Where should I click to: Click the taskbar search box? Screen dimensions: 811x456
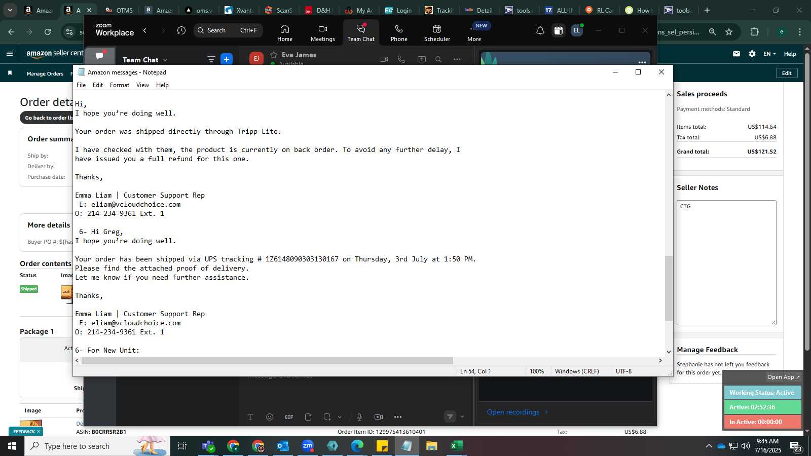(97, 446)
